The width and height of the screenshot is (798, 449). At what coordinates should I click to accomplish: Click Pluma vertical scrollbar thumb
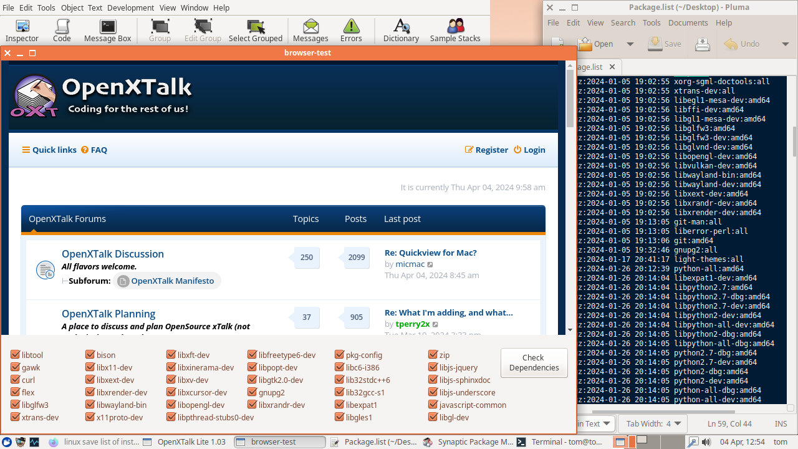[x=794, y=140]
